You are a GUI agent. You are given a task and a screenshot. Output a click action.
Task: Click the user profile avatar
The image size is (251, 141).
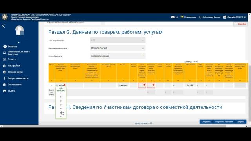(20, 30)
